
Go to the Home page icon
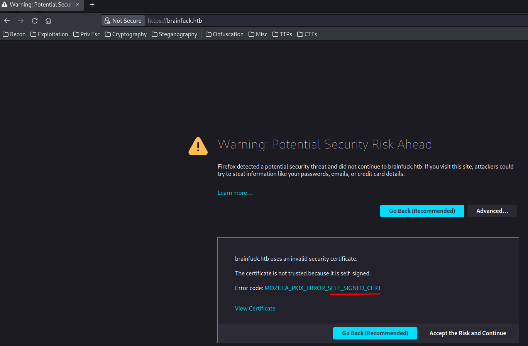pos(48,21)
